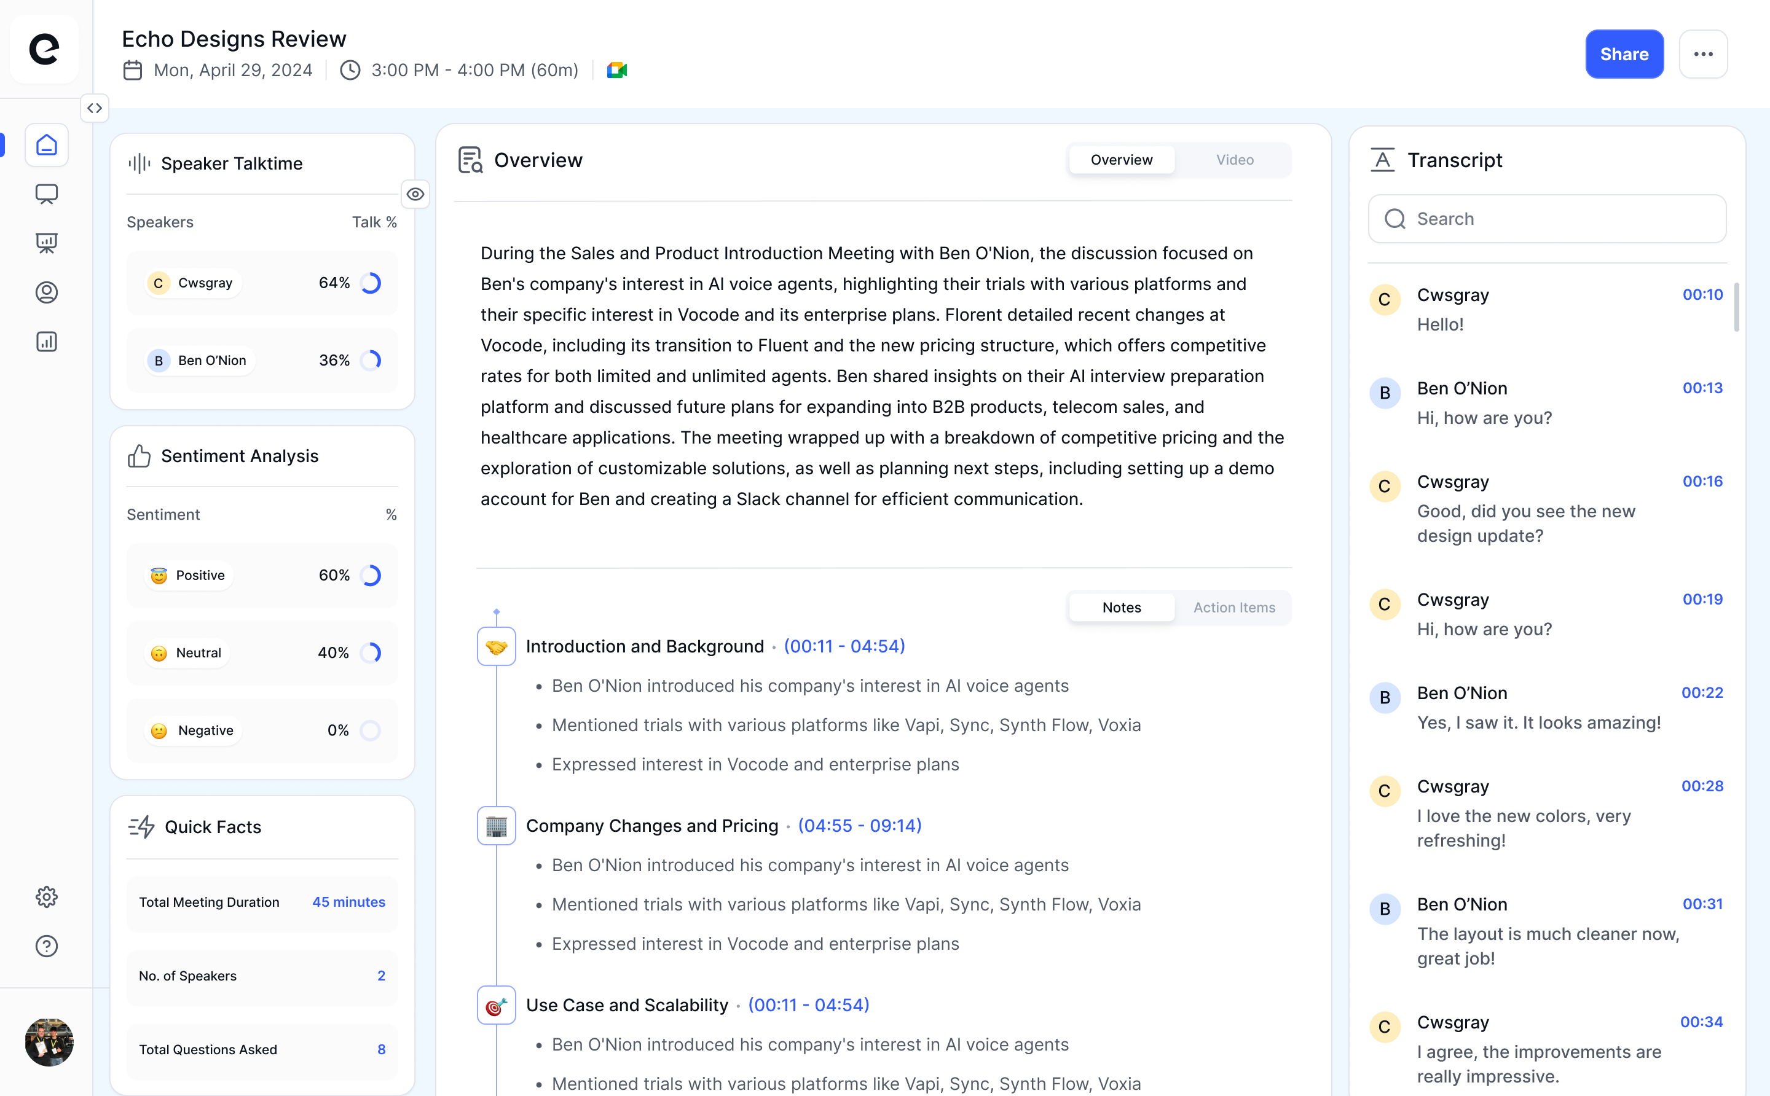Click the Google Meet icon in header
This screenshot has width=1770, height=1096.
point(617,70)
